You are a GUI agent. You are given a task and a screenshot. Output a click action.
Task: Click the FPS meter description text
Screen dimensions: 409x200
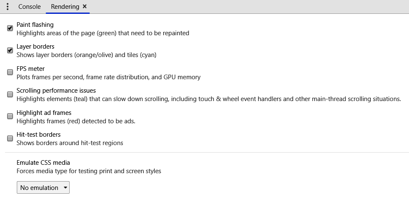coord(108,77)
